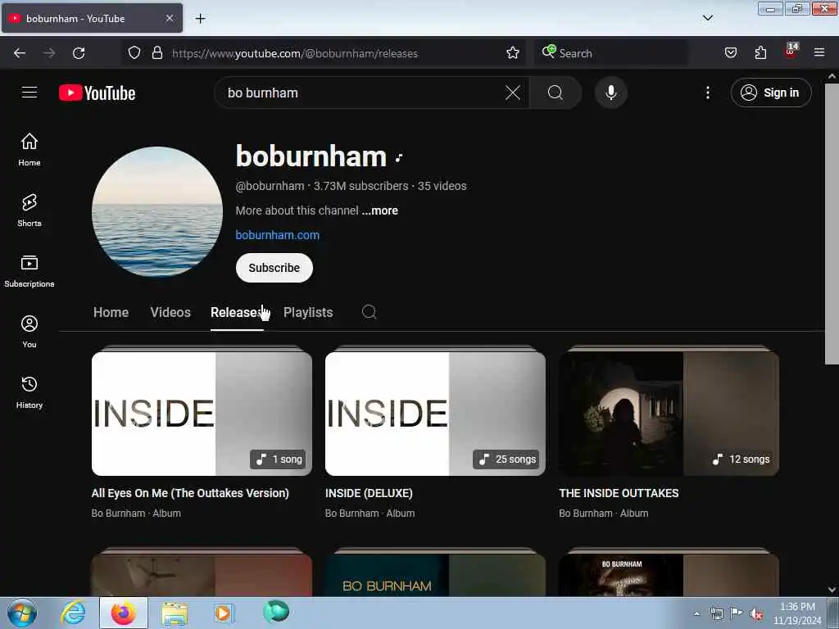Open the YouTube settings three-dot menu

pyautogui.click(x=707, y=93)
